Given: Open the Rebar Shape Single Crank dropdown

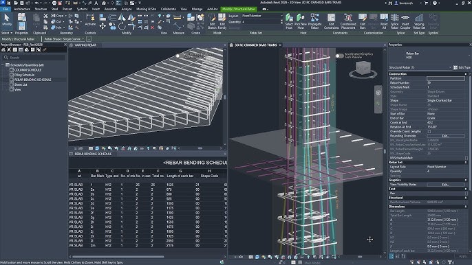Looking at the screenshot, I should tap(64, 39).
